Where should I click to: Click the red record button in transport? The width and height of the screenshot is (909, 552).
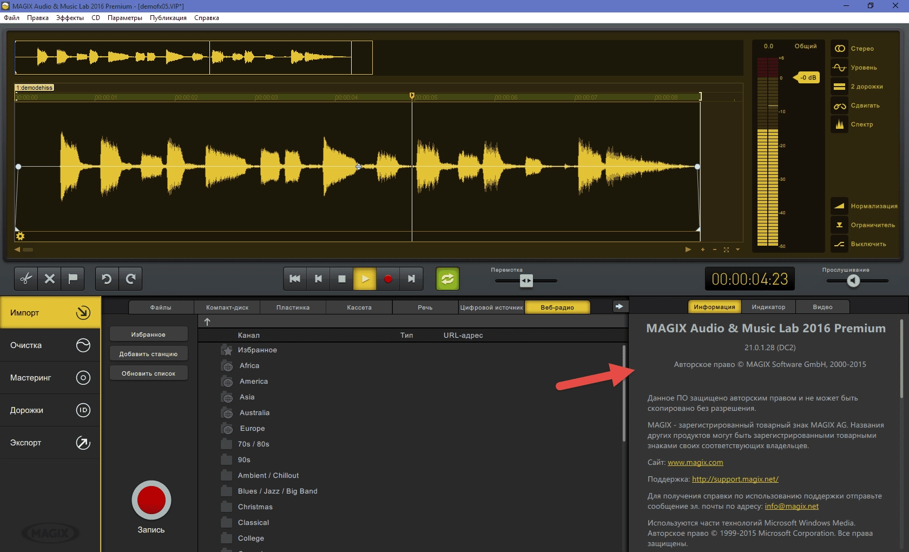pyautogui.click(x=388, y=279)
